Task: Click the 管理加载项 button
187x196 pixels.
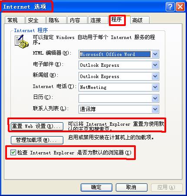Action: (x=37, y=140)
